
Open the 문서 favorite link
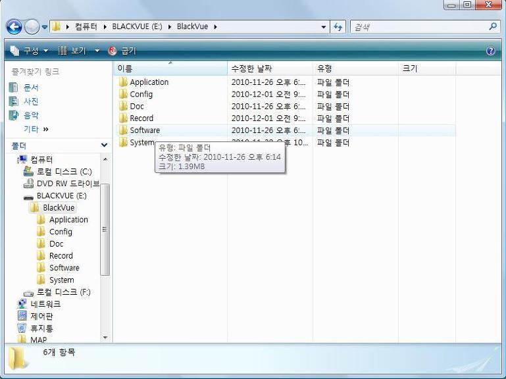click(31, 88)
